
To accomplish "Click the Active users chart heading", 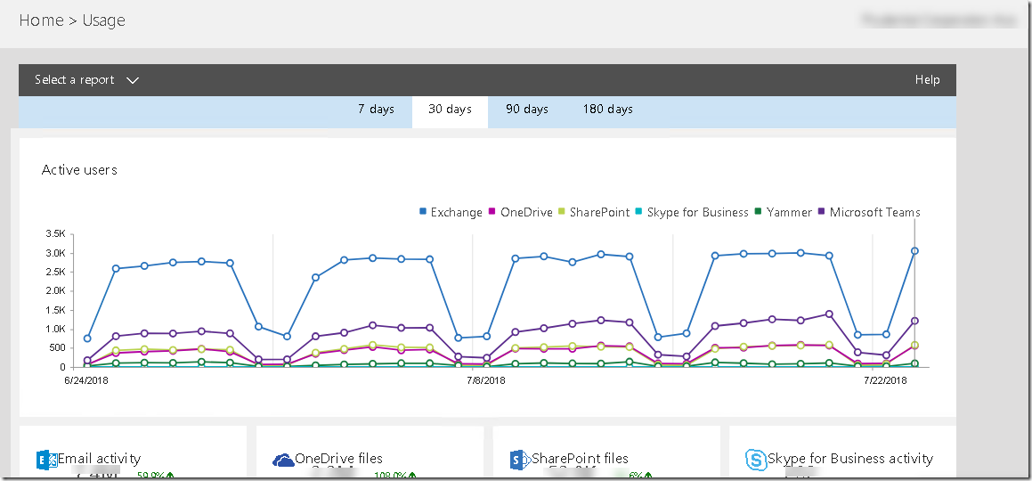I will (x=79, y=170).
